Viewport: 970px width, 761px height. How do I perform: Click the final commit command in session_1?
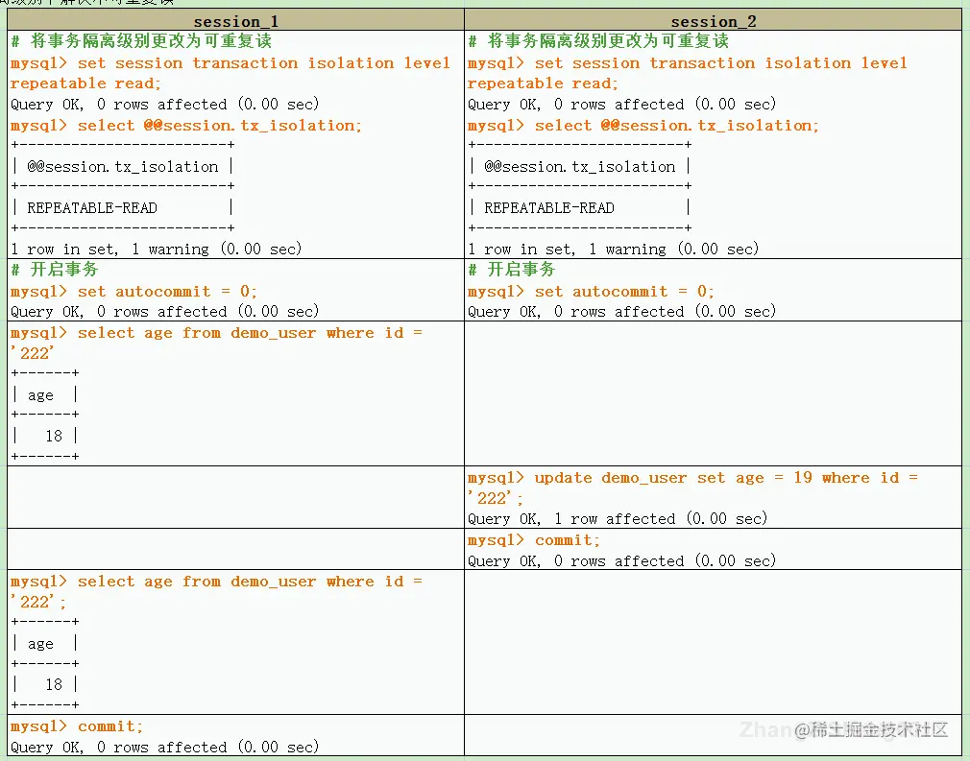pyautogui.click(x=61, y=725)
